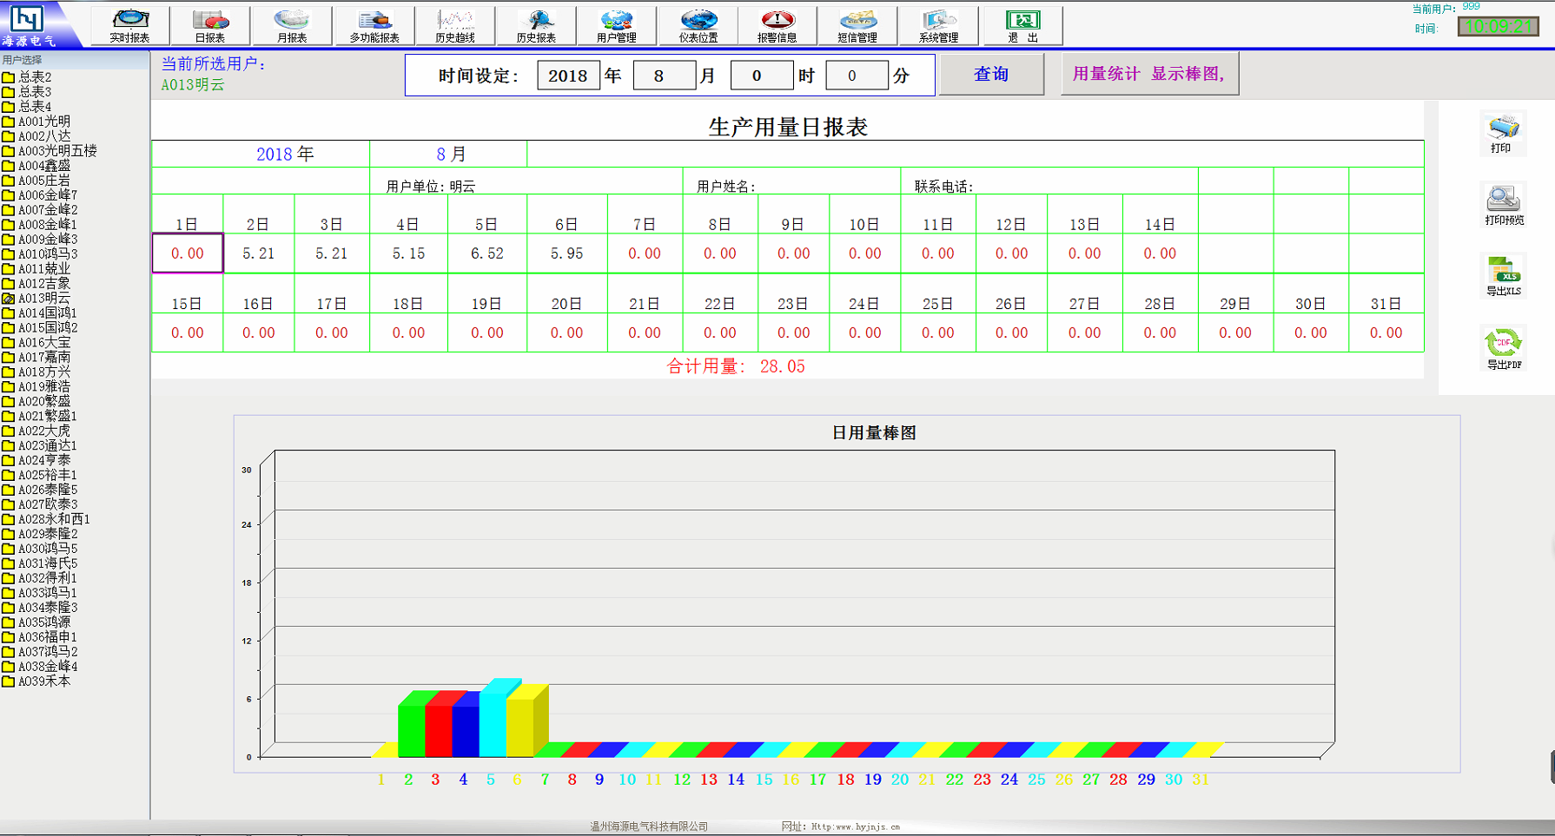Open 用户管理 user management
1555x836 pixels.
click(616, 25)
